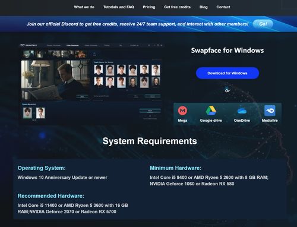Viewport: 297px width, 227px height.
Task: Click the Intel Core i5 11400 text line
Action: coord(72,206)
